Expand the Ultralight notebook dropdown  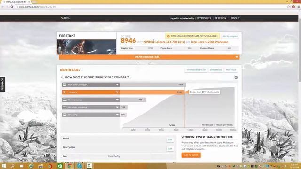click(117, 108)
